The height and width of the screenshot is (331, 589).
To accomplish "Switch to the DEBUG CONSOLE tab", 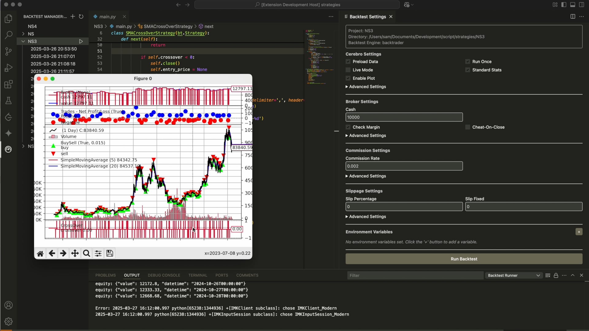I will (164, 275).
